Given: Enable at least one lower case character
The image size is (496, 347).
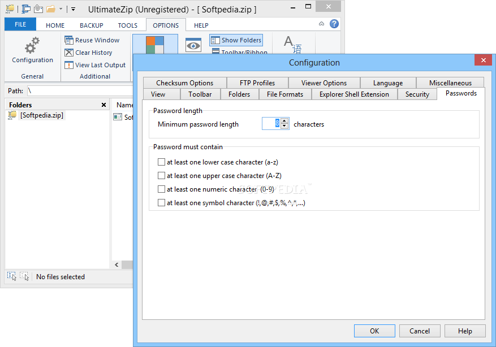Looking at the screenshot, I should coord(161,162).
